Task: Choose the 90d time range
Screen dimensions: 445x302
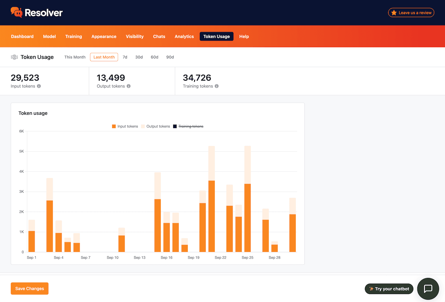Action: (x=170, y=57)
